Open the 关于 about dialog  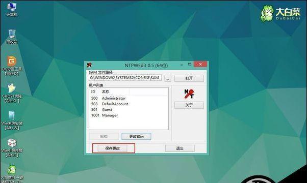click(x=189, y=105)
